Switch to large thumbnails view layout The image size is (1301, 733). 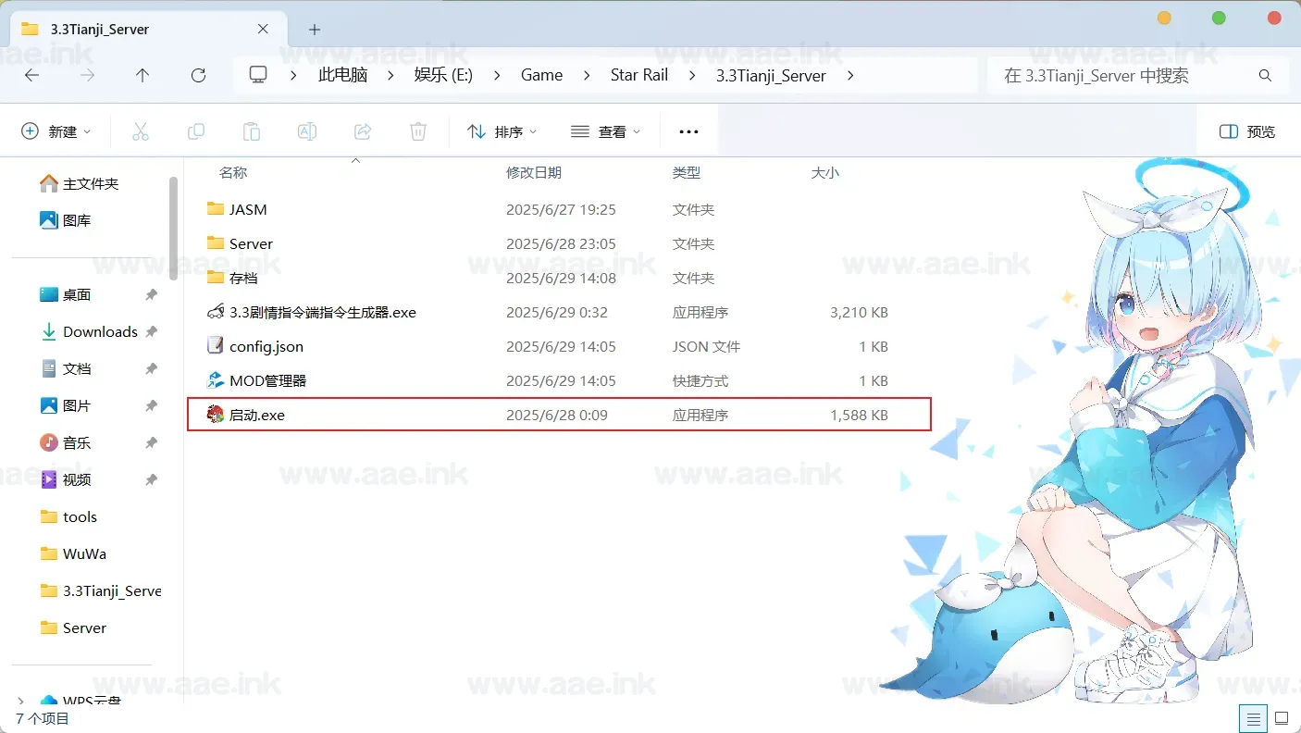1282,718
